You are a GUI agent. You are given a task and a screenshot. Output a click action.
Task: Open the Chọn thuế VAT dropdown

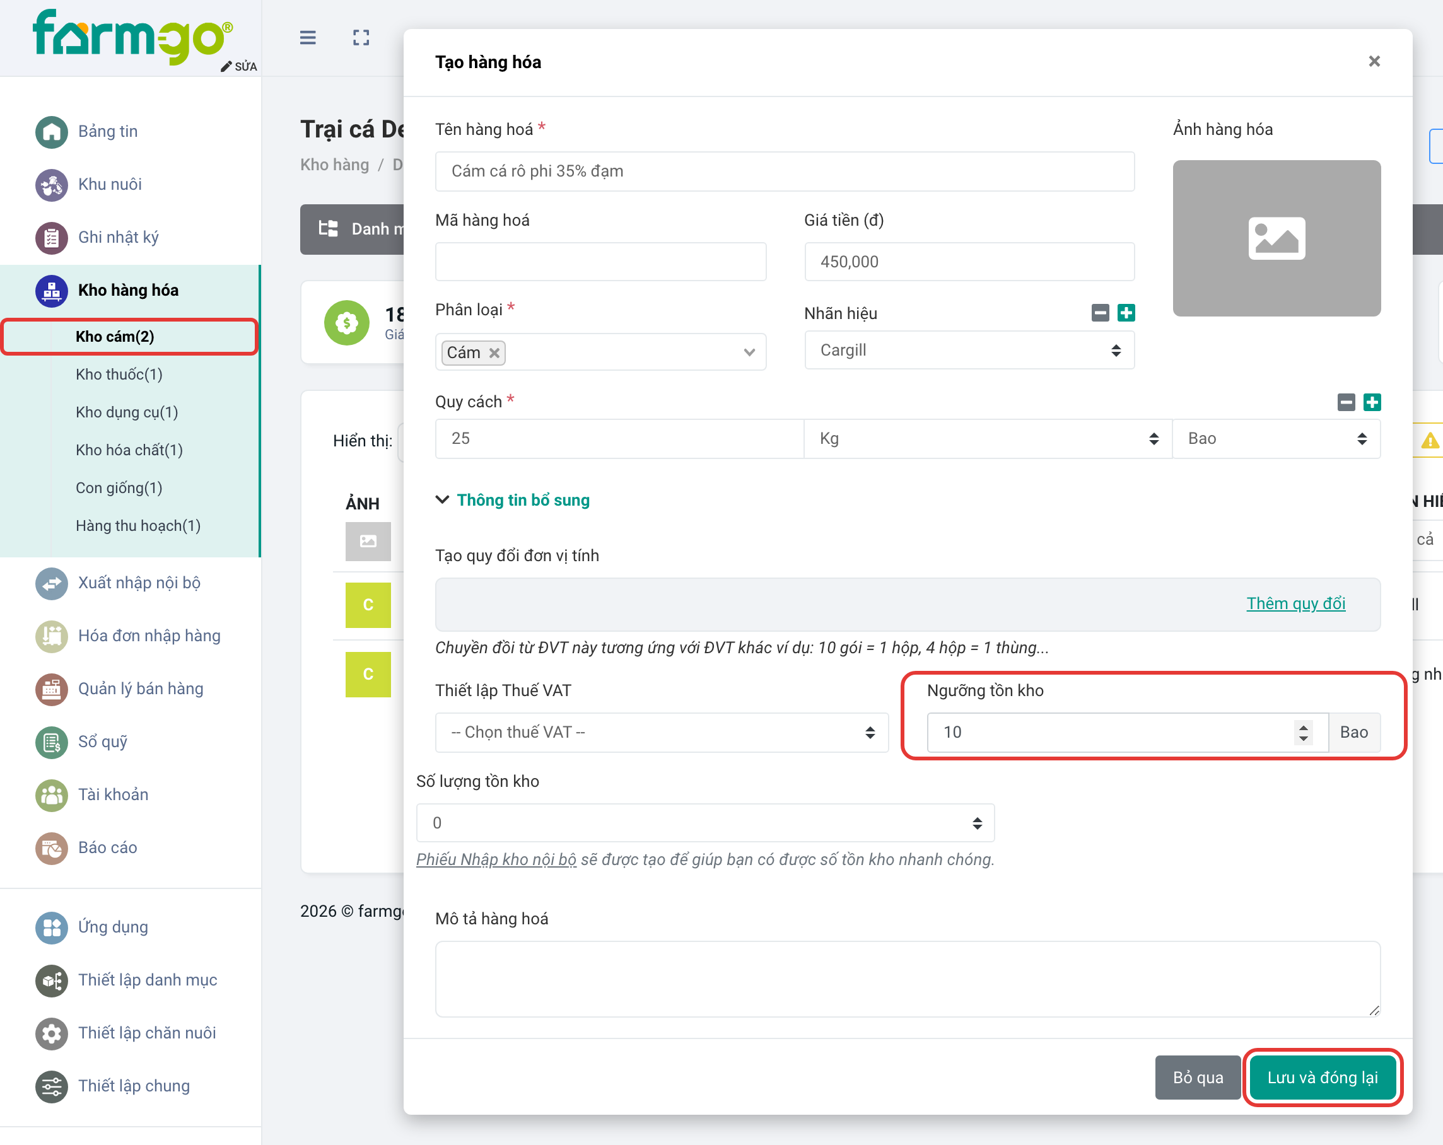click(x=661, y=732)
